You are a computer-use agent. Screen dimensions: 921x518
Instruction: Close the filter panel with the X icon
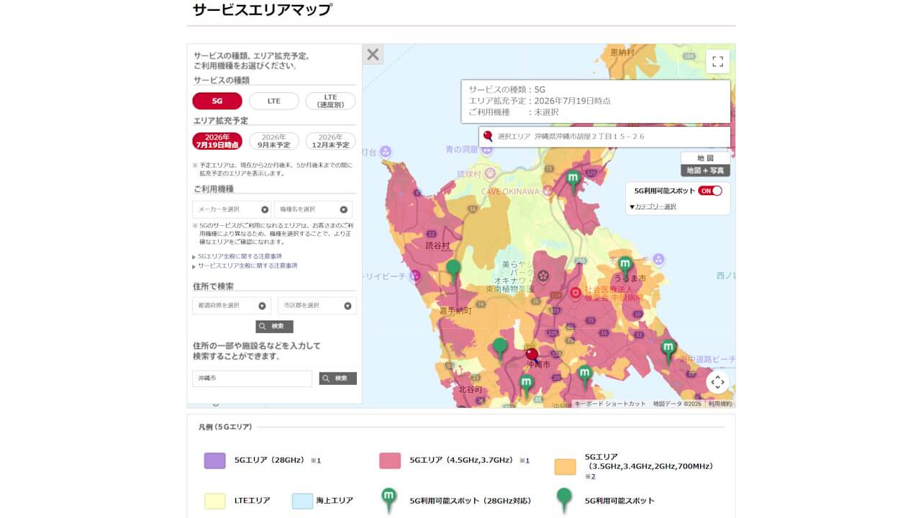[x=373, y=55]
